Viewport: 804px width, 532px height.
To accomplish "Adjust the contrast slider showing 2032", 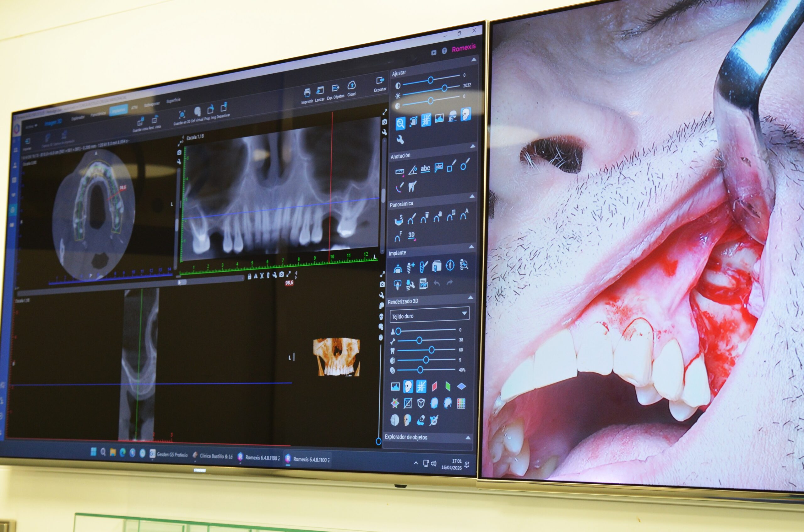I will [x=444, y=88].
